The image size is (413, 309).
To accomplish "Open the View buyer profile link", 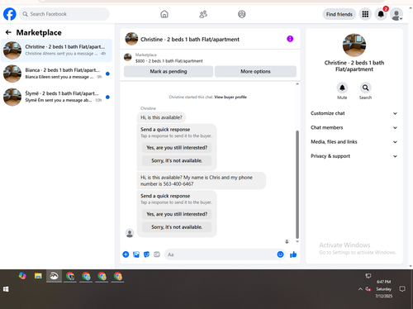I will (x=230, y=97).
